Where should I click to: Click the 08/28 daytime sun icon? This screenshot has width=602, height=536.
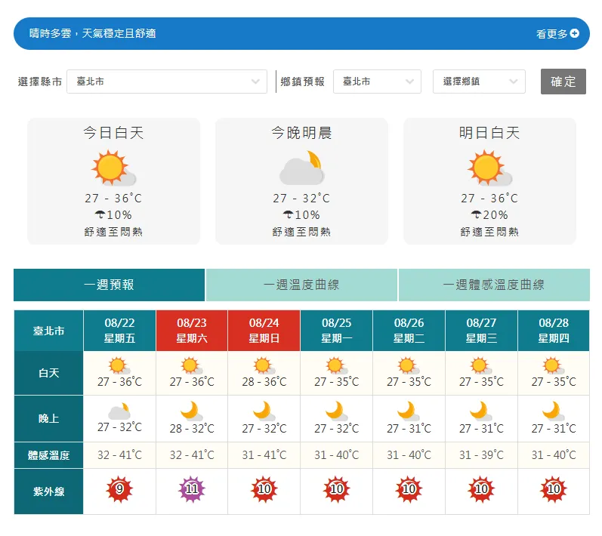coord(553,365)
